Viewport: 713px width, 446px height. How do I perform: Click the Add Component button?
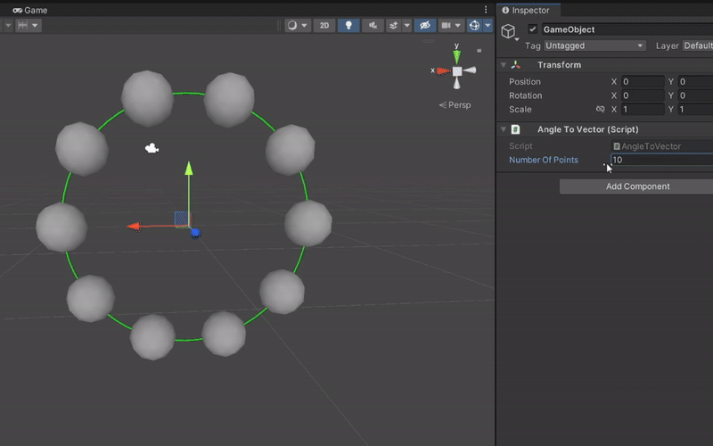tap(637, 186)
